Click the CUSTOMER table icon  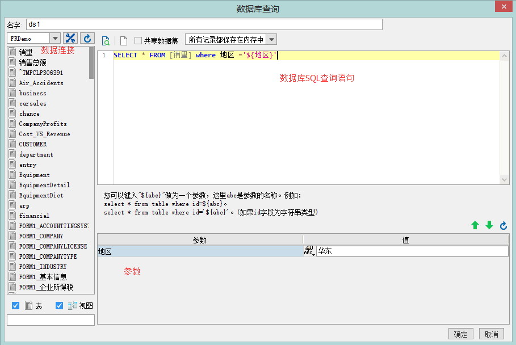pos(12,144)
